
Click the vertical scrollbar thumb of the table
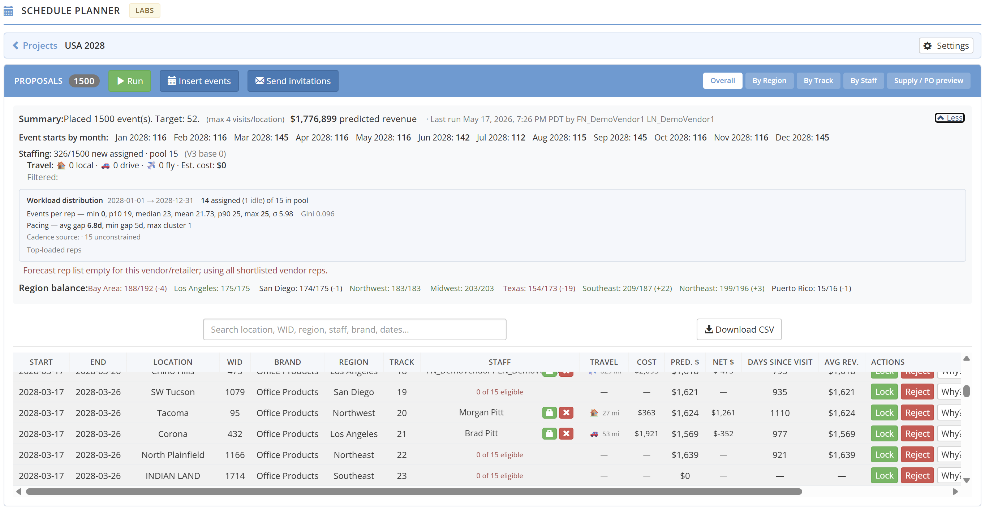tap(966, 391)
